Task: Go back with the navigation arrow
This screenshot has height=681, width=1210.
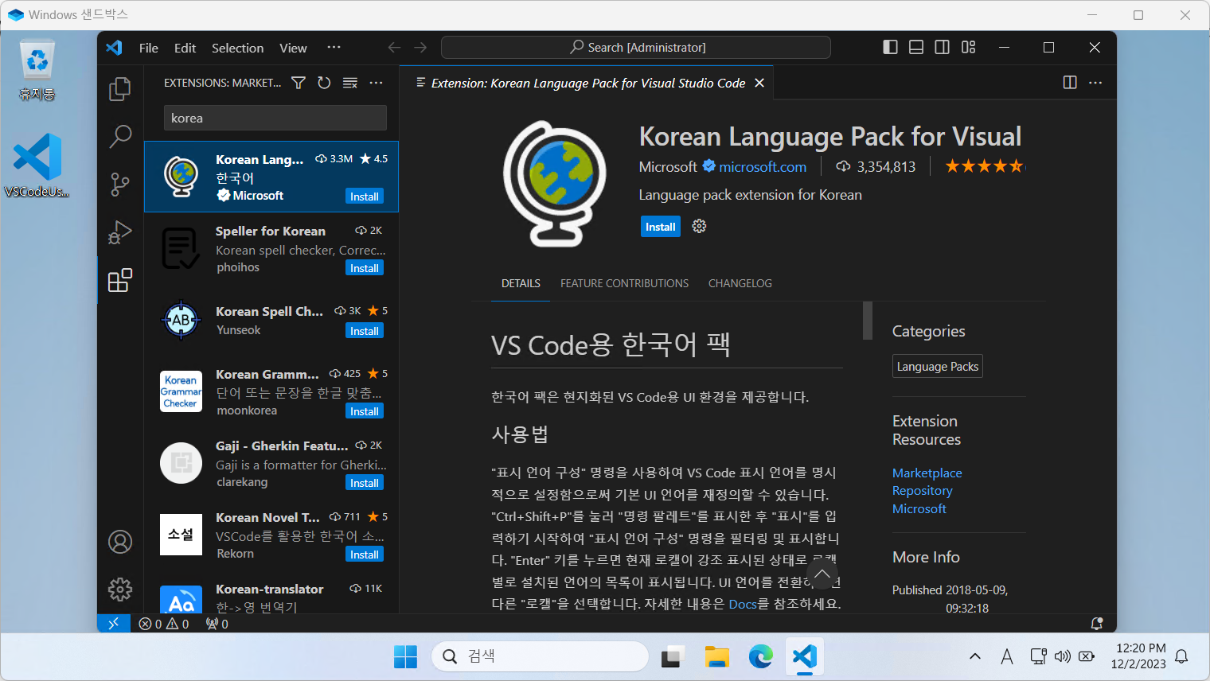Action: coord(394,48)
